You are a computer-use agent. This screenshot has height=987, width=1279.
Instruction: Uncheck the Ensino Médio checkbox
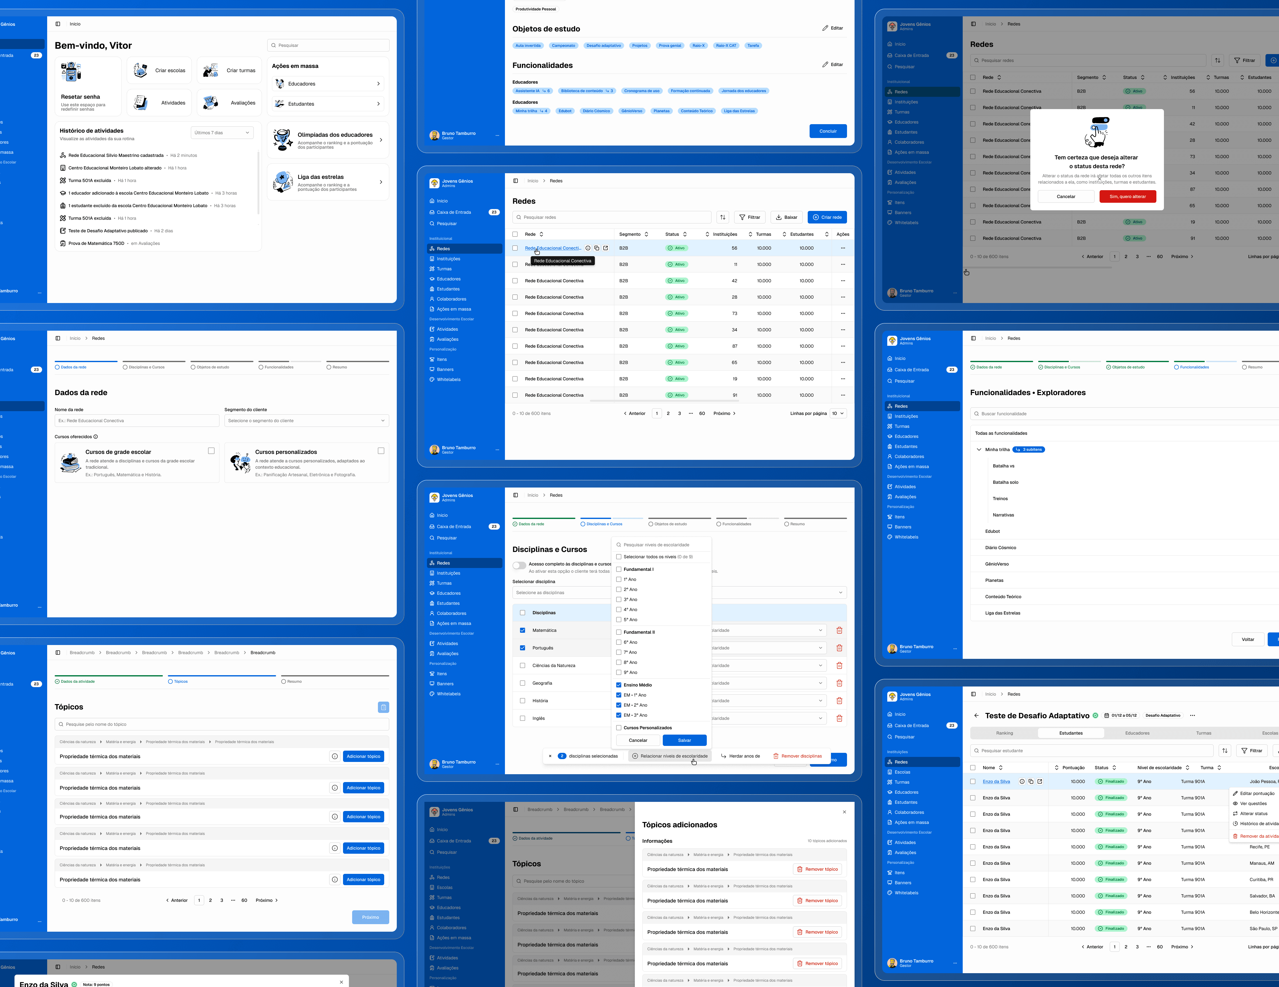coord(618,685)
